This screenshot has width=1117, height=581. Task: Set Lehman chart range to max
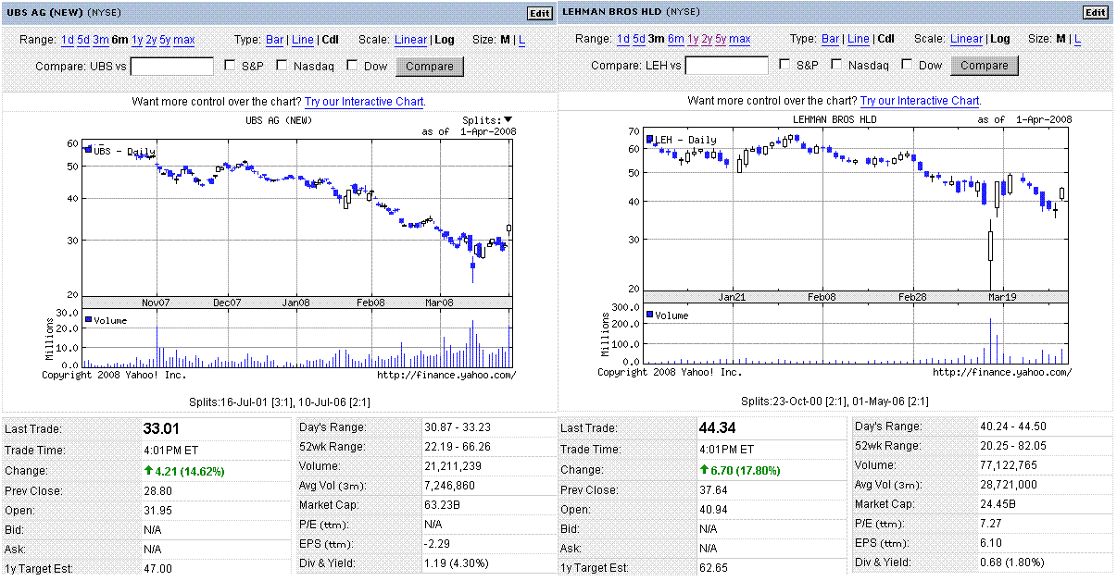740,39
